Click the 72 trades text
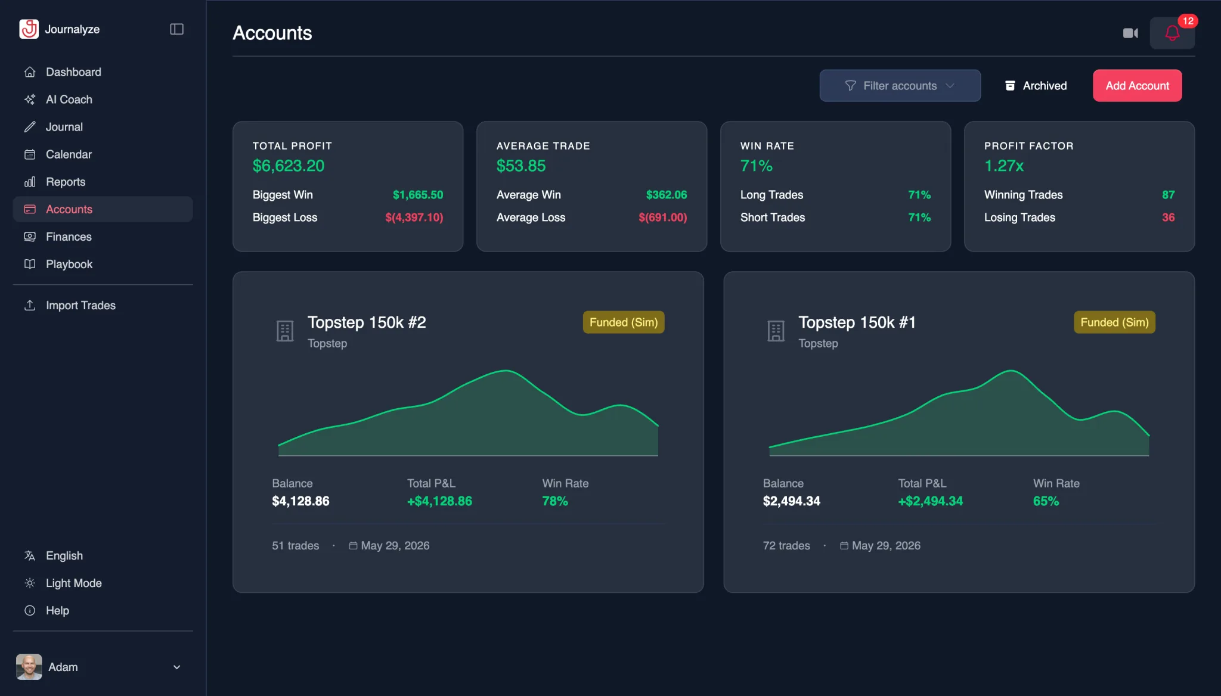1221x696 pixels. 786,546
